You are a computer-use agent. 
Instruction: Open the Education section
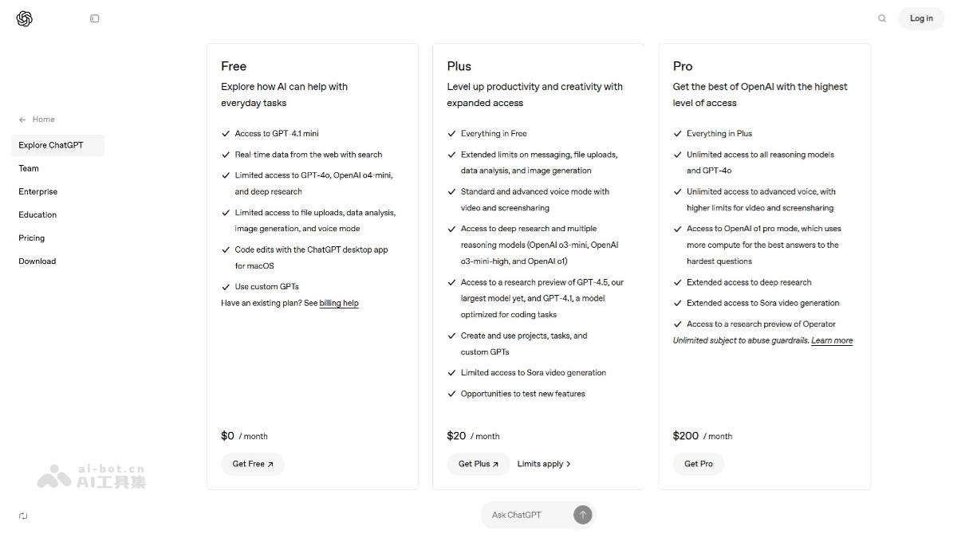pos(37,214)
